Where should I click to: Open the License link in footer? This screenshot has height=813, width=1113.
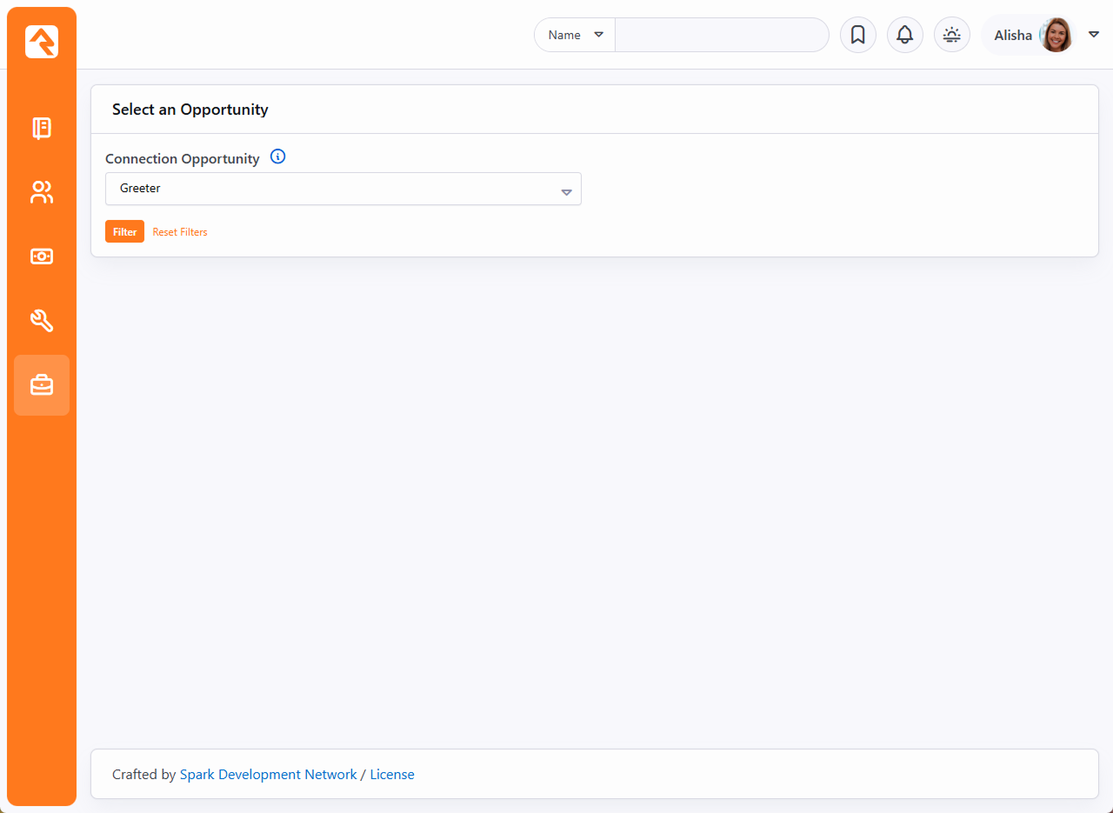point(392,774)
